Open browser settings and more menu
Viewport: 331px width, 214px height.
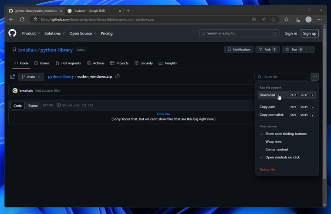point(320,20)
